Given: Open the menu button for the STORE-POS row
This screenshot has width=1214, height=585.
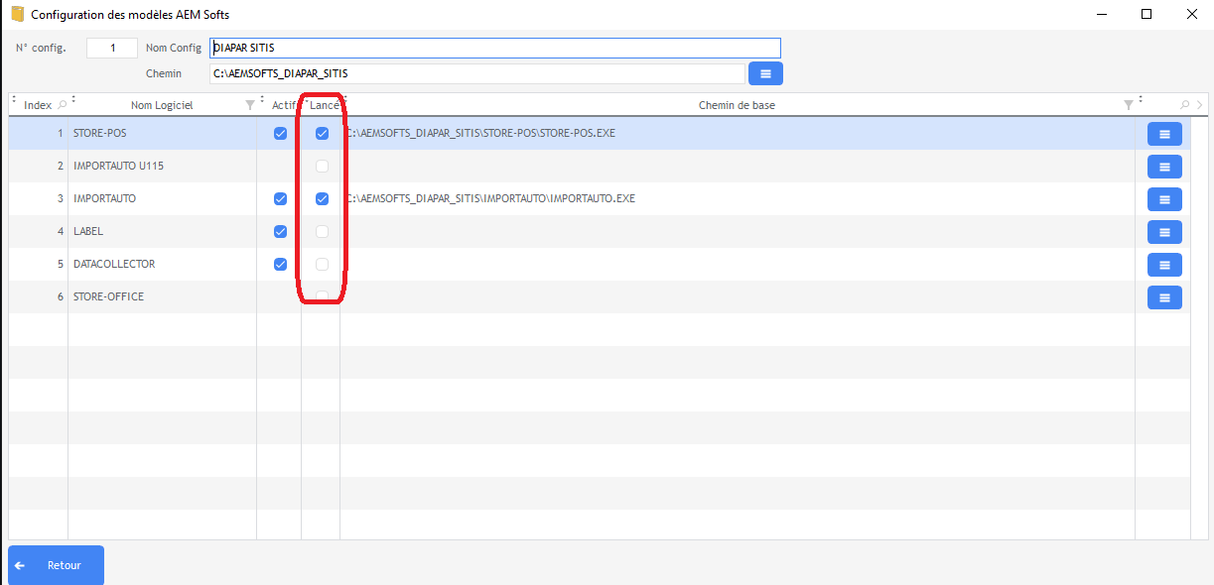Looking at the screenshot, I should tap(1163, 134).
